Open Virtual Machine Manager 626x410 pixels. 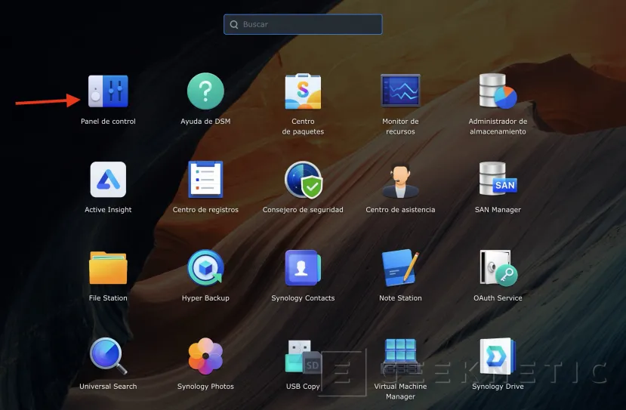(400, 356)
